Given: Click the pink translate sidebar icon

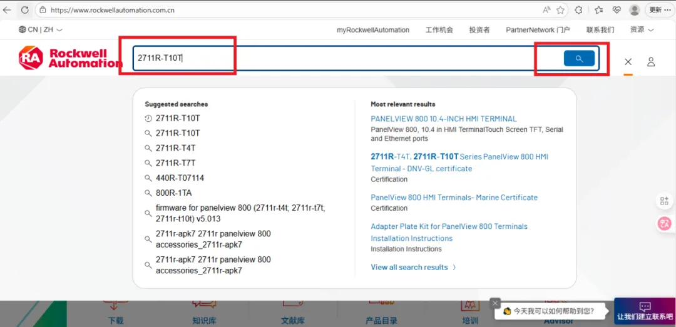Looking at the screenshot, I should pos(664,224).
